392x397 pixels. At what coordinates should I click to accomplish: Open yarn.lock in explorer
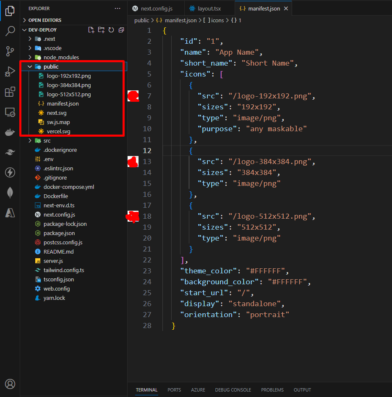73,298
